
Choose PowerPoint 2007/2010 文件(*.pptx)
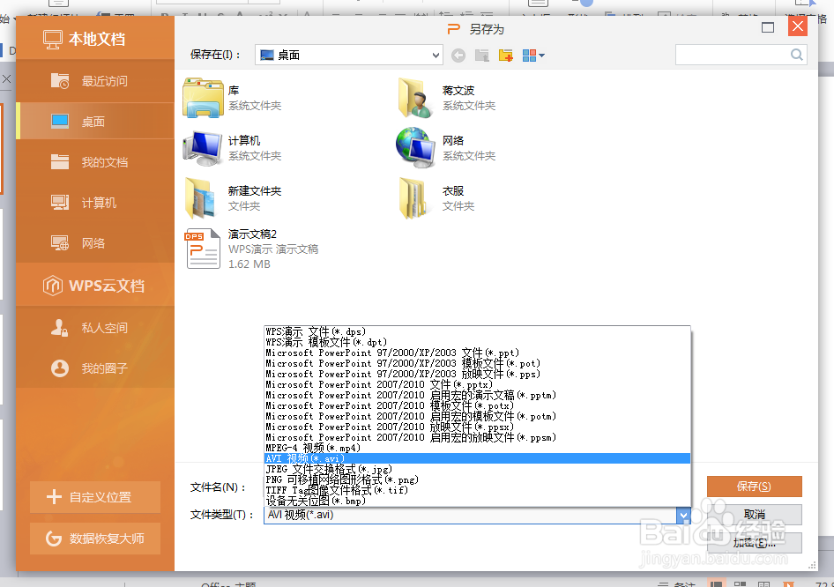(477, 384)
